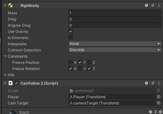Screen dimensions: 163x114
Task: Uncheck Freeze Position Y
Action: coord(80,62)
